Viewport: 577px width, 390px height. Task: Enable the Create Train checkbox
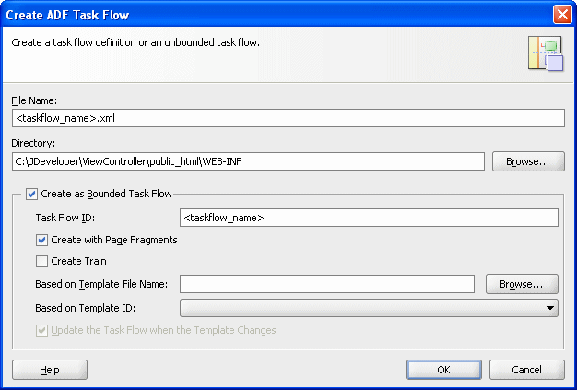pyautogui.click(x=41, y=261)
